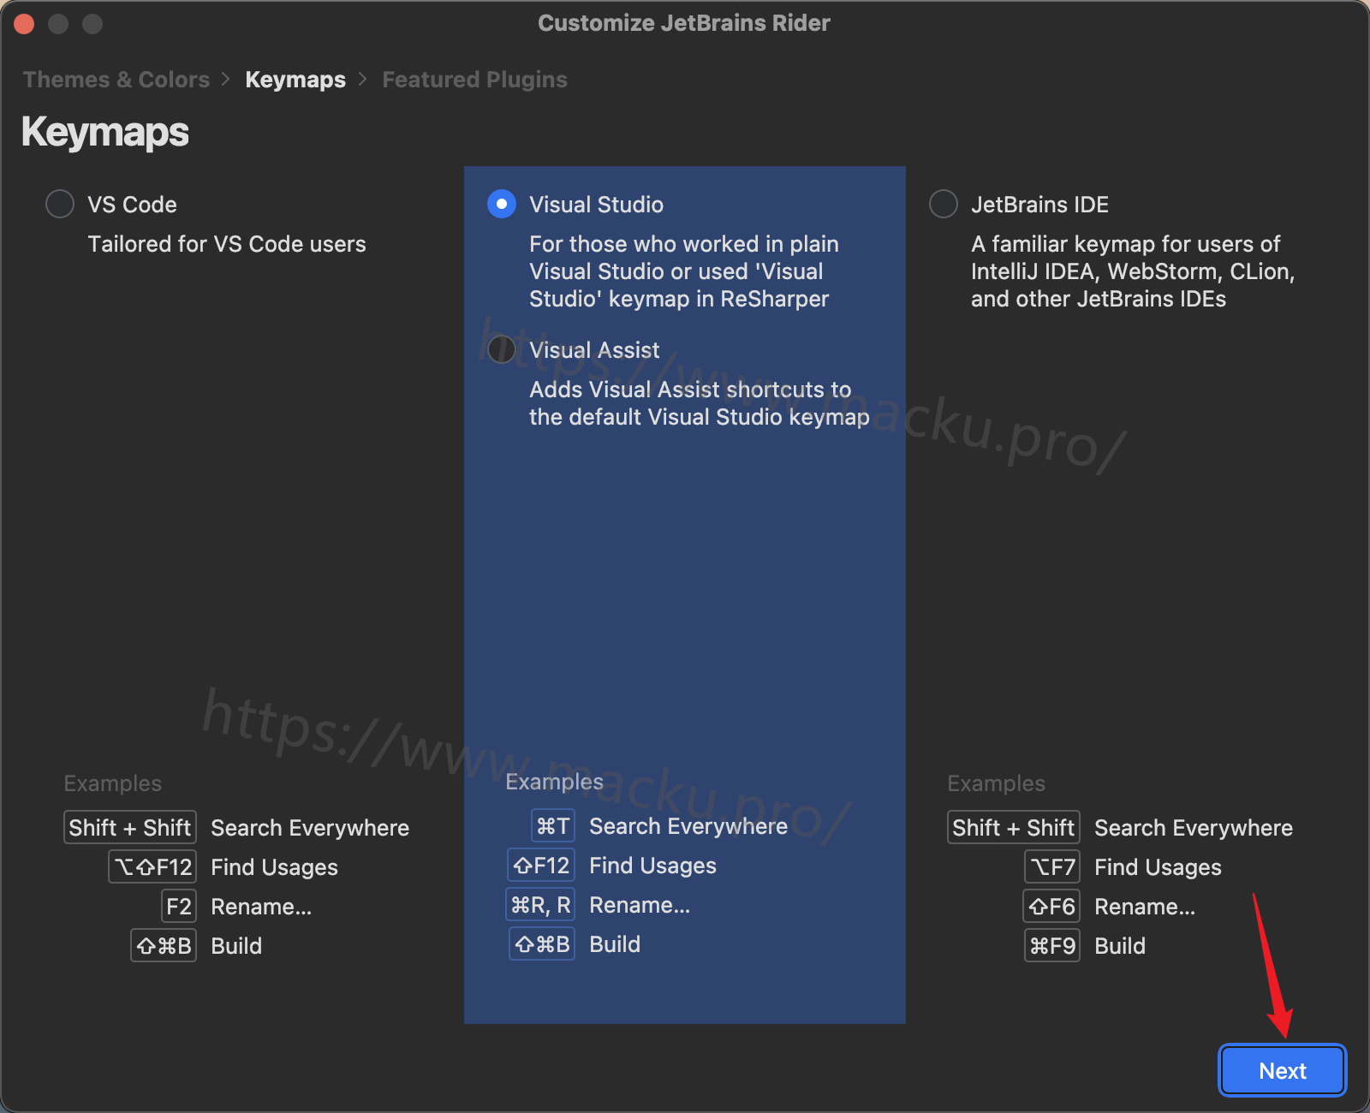Screen dimensions: 1370x1113
Task: Click 'Find Usages' in JetBrains IDE examples
Action: coord(1158,867)
